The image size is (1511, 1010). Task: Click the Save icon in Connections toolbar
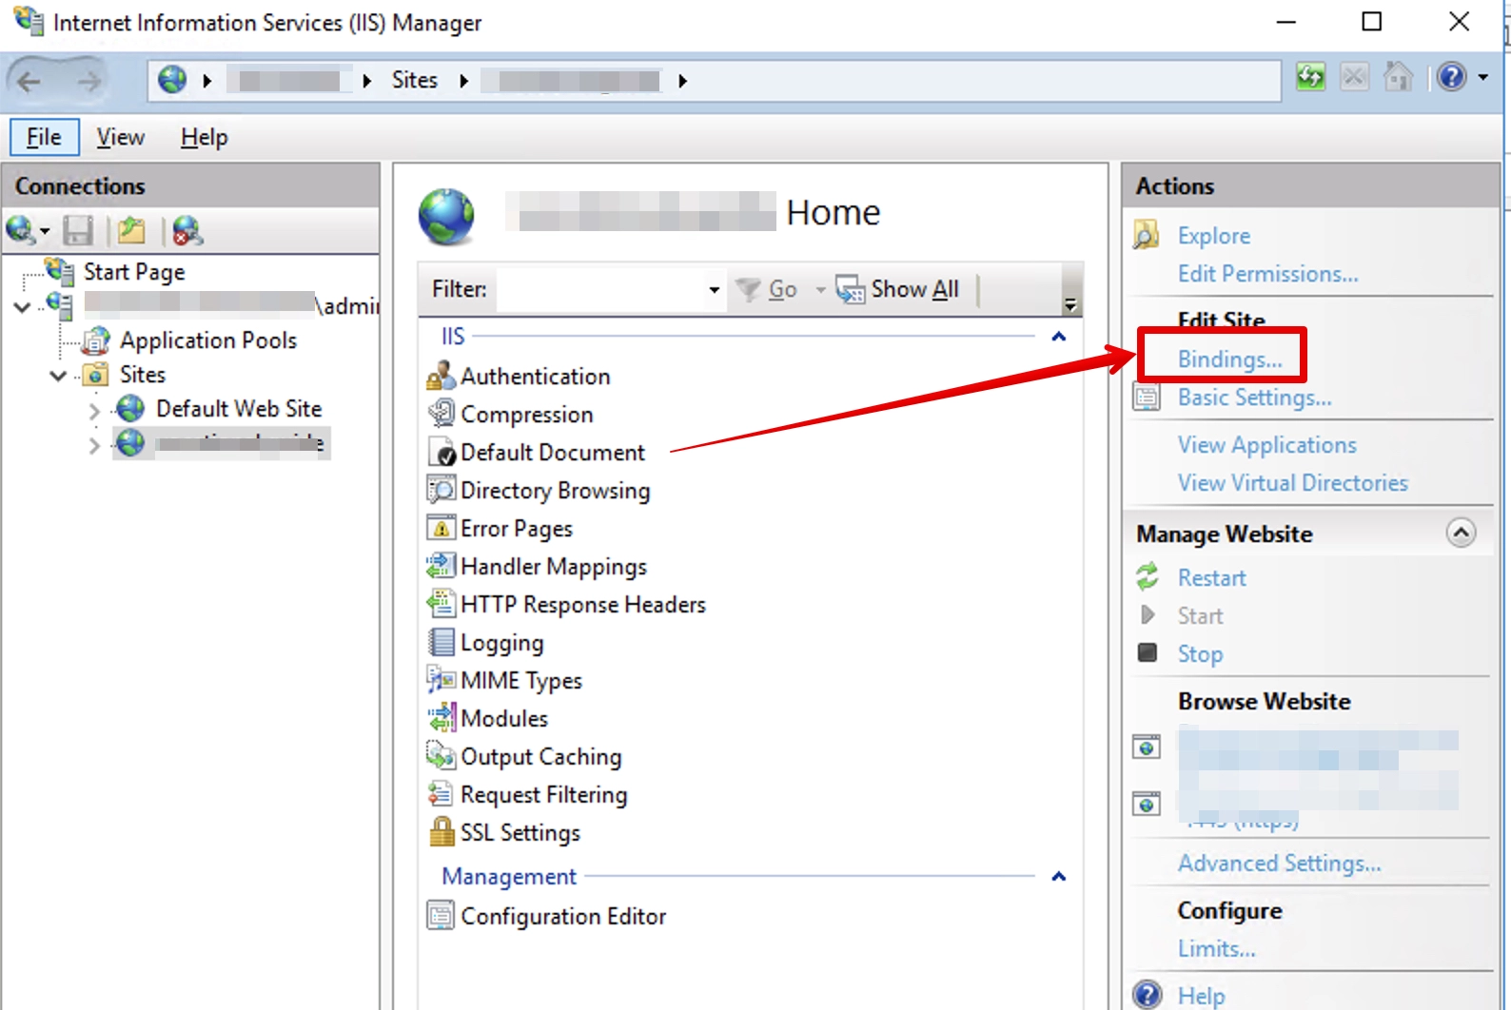click(x=78, y=231)
